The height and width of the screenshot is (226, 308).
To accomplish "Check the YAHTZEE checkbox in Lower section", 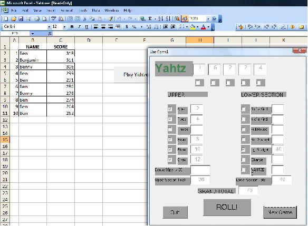I will click(x=243, y=170).
